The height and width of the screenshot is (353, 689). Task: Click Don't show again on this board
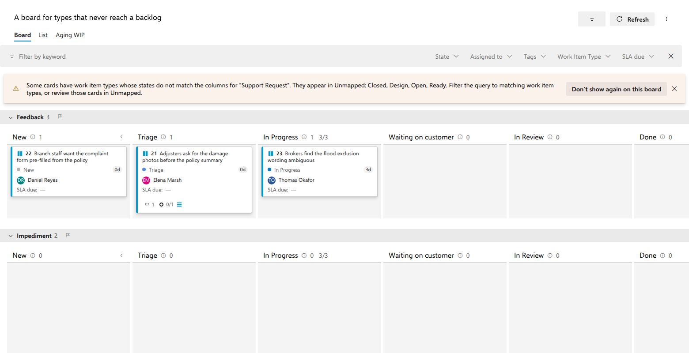point(616,89)
